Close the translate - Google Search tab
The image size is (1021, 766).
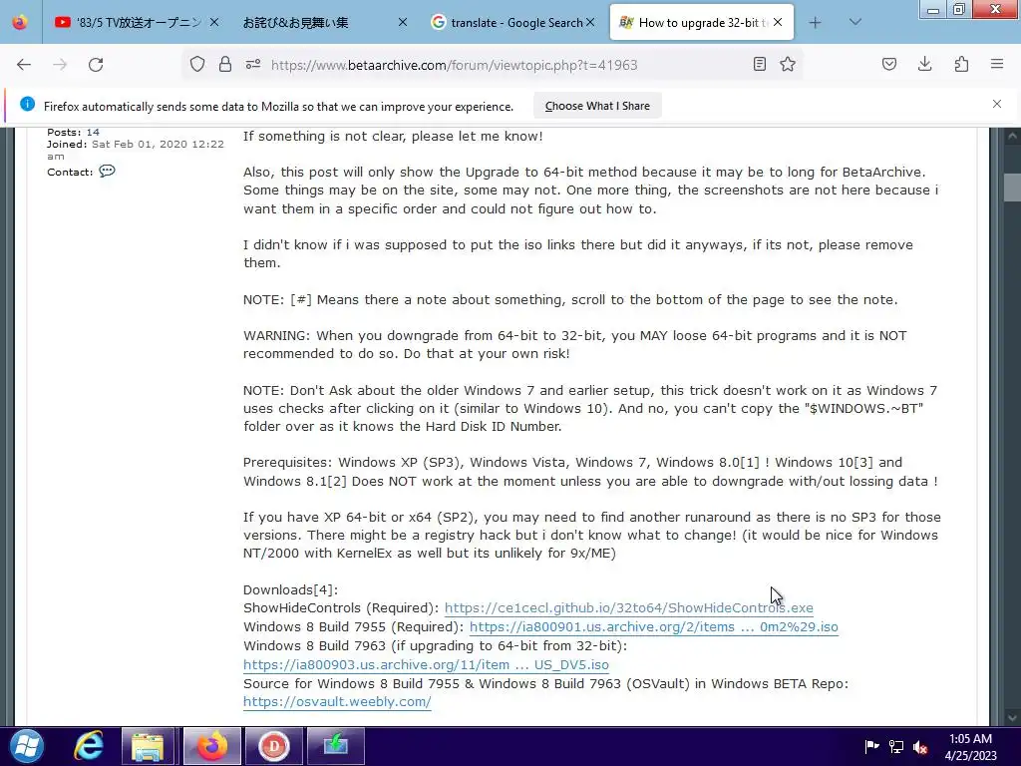pos(590,22)
